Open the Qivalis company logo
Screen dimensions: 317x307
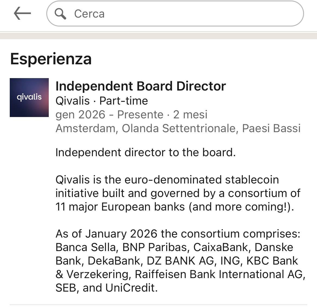pyautogui.click(x=29, y=98)
